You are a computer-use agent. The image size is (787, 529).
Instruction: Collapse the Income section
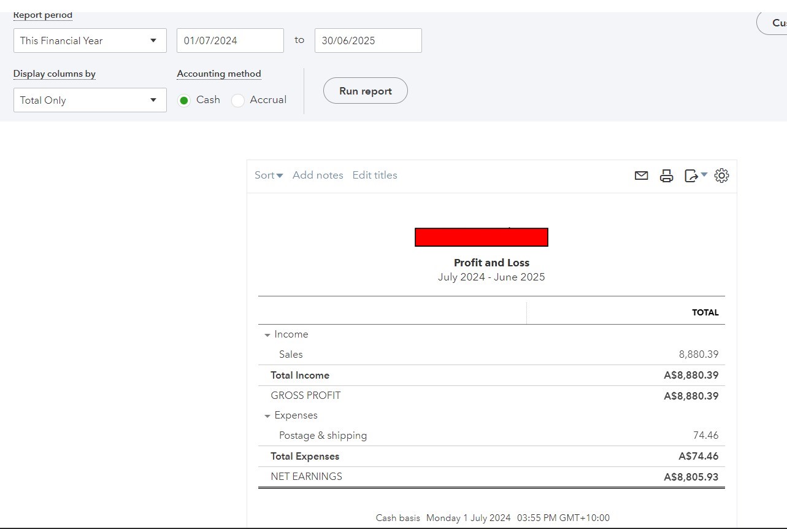[x=267, y=334]
